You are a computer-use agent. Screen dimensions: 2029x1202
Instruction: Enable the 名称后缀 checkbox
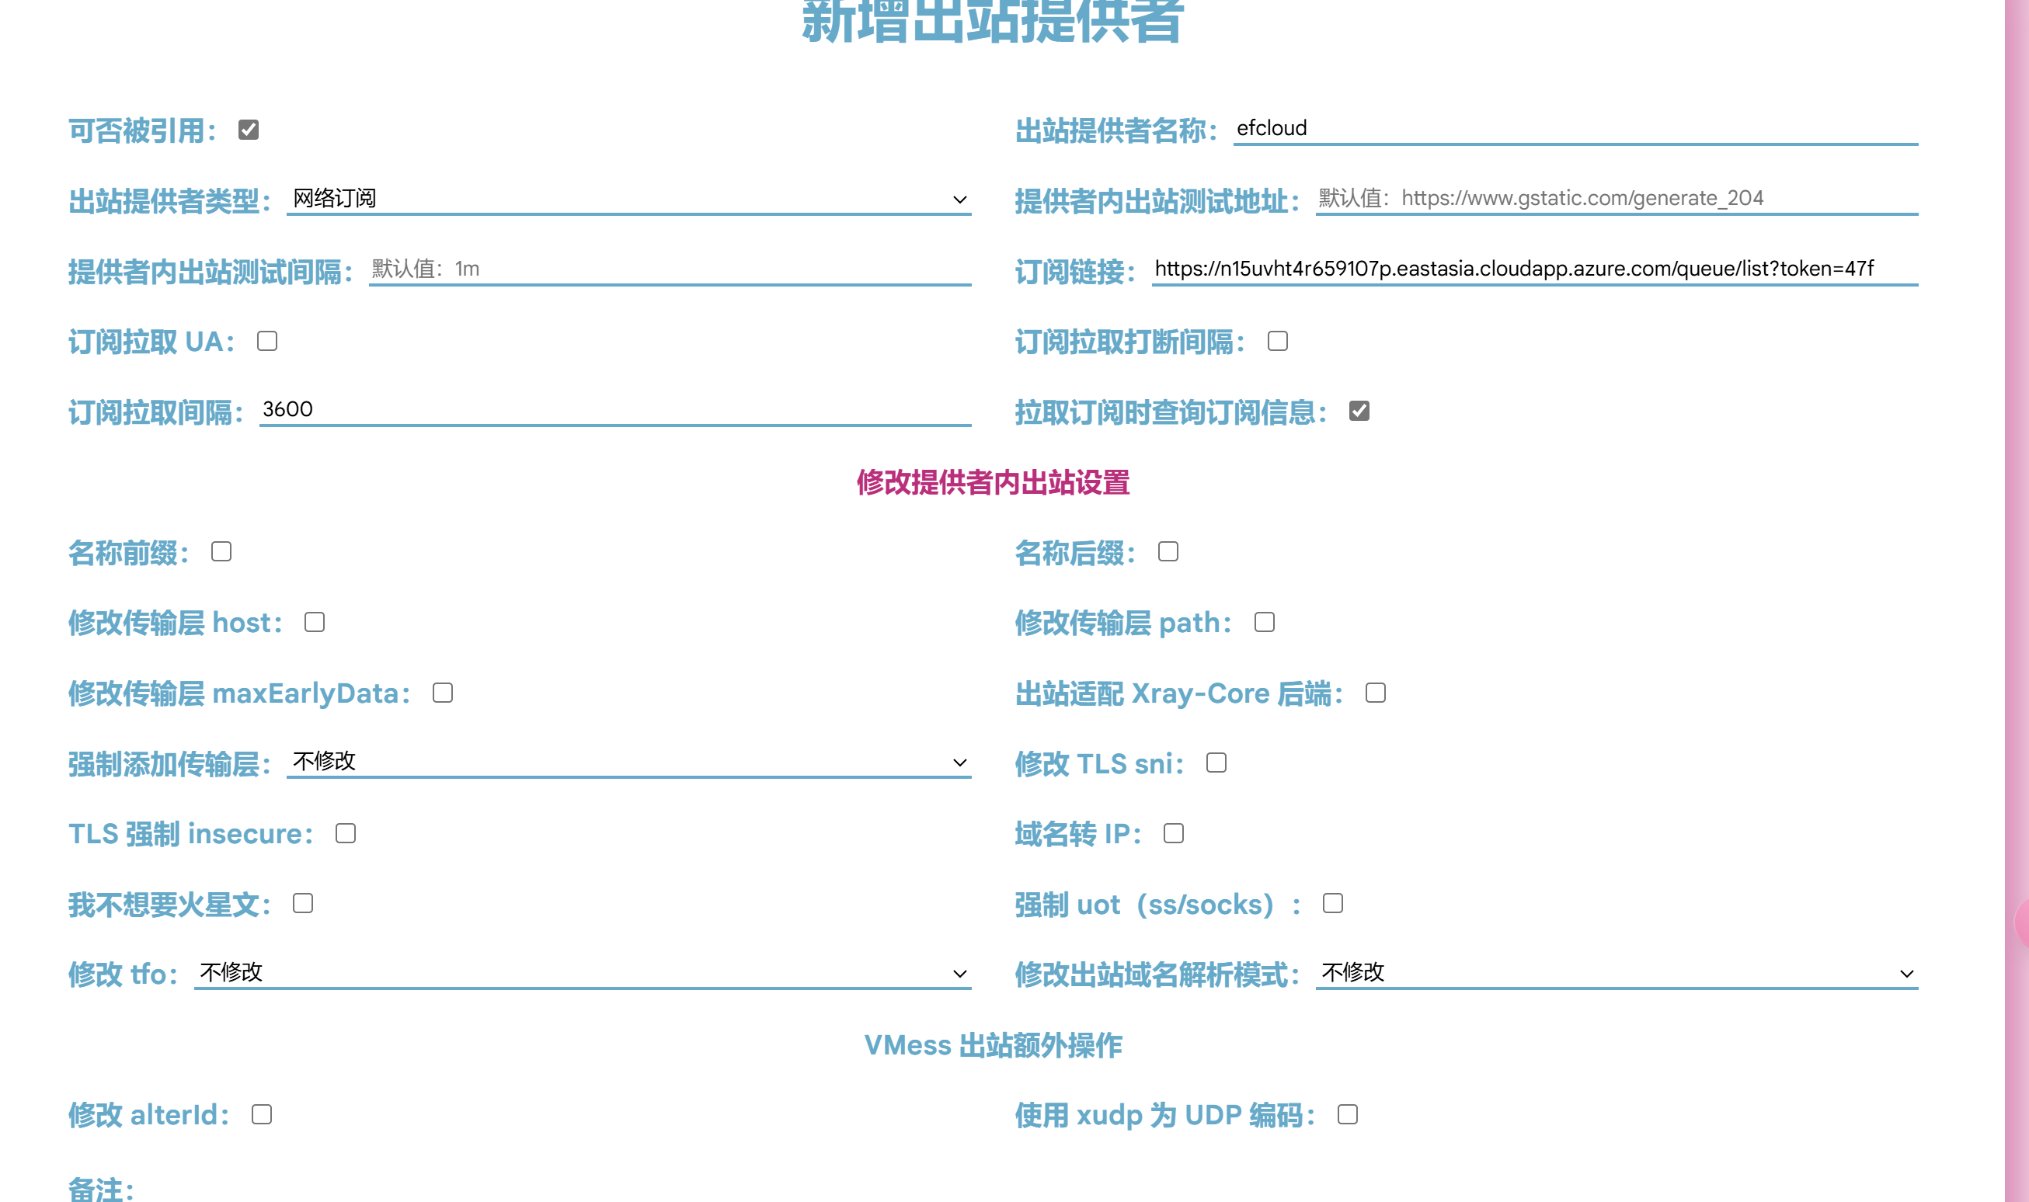click(1168, 551)
